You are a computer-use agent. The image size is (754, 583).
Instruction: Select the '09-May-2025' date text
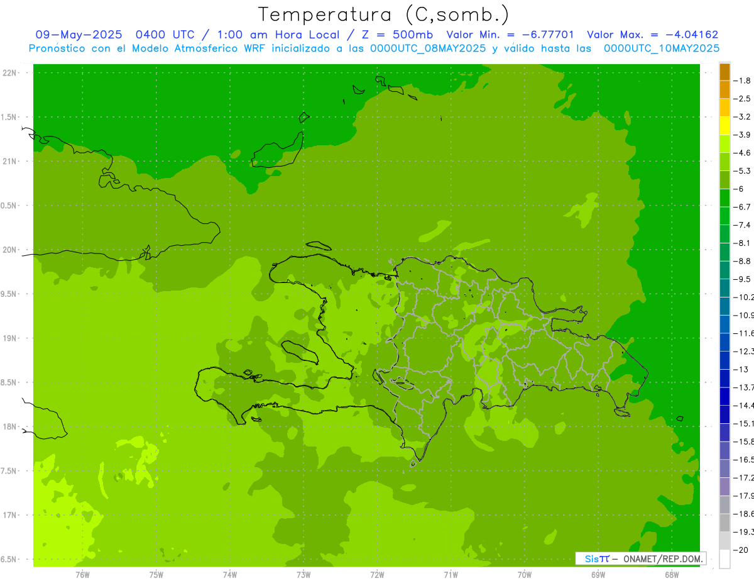pyautogui.click(x=79, y=35)
